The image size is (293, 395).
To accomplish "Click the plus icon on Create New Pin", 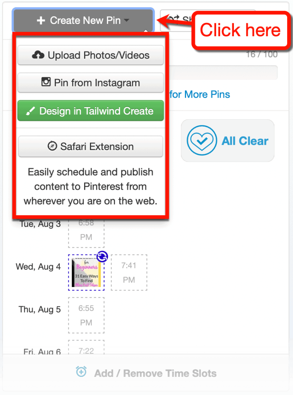I will (x=41, y=20).
